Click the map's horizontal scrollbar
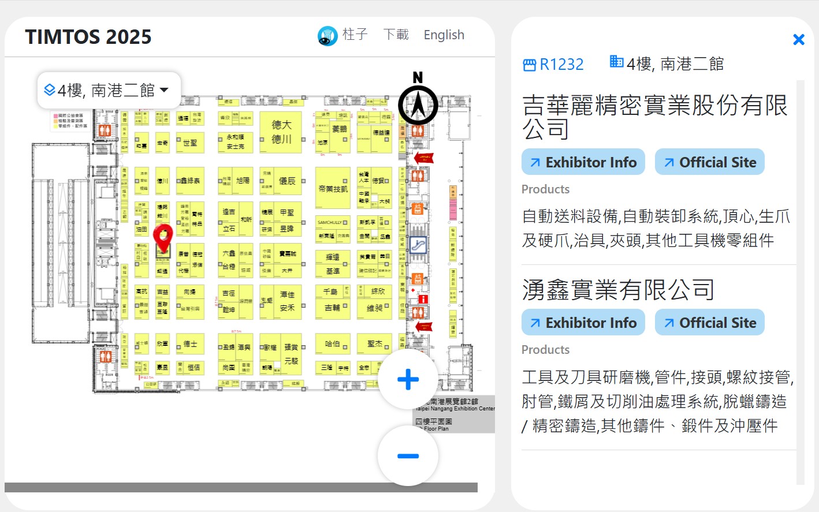 click(x=241, y=488)
